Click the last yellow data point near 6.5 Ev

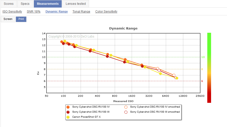(x=177, y=78)
